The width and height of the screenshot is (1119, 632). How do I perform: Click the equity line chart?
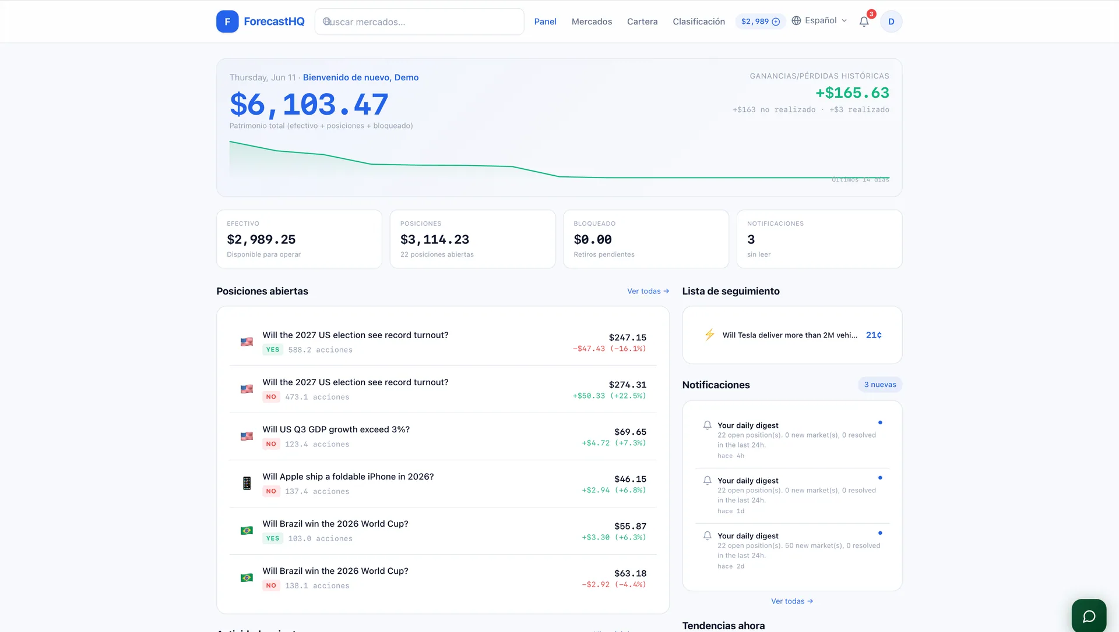point(559,160)
